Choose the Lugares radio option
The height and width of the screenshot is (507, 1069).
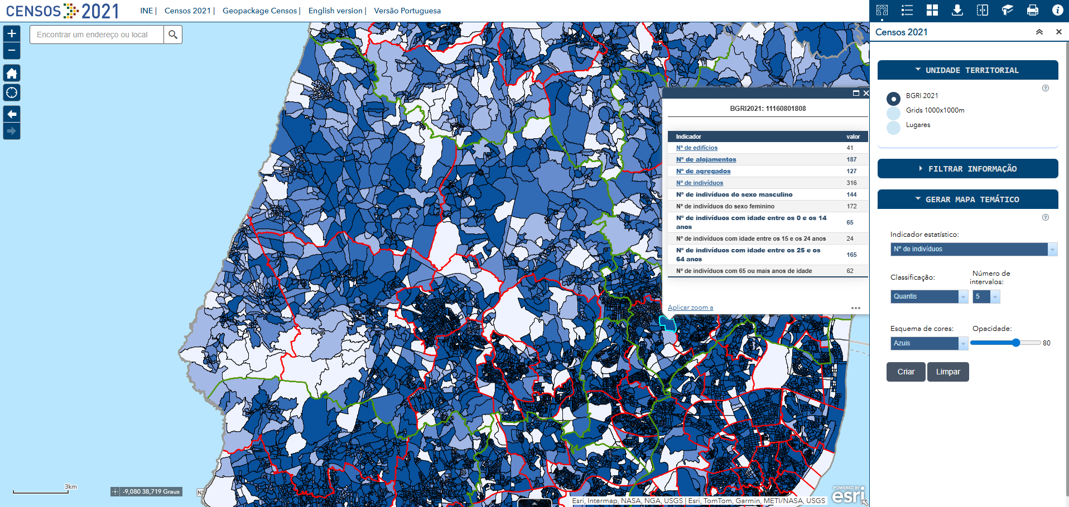[893, 127]
